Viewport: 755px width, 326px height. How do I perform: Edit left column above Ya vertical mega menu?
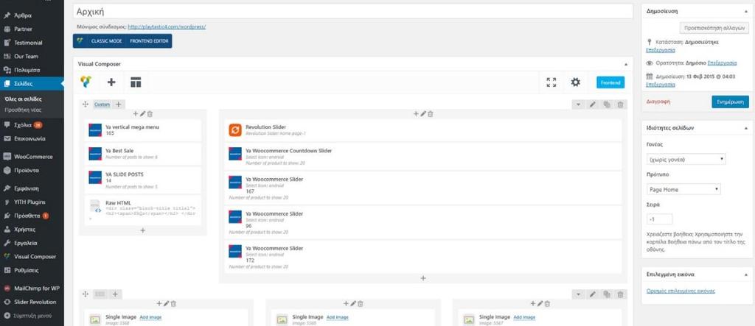pyautogui.click(x=142, y=114)
